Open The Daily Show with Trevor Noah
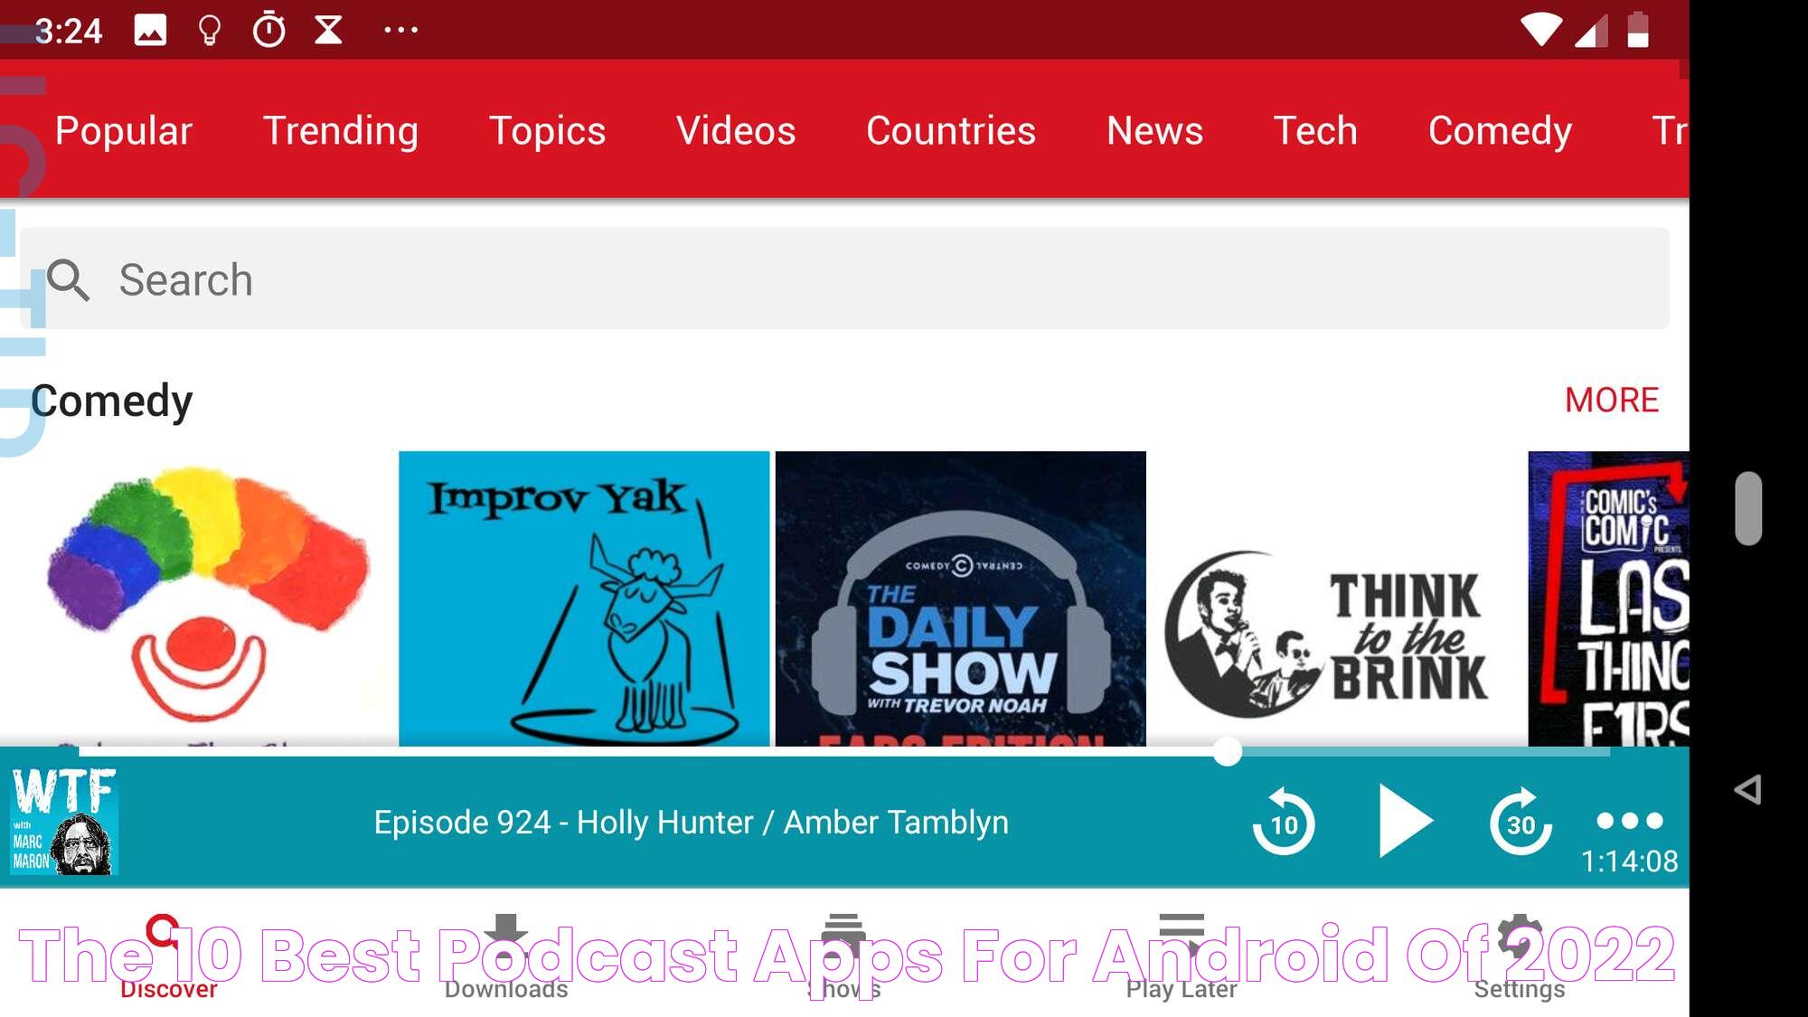 click(961, 598)
